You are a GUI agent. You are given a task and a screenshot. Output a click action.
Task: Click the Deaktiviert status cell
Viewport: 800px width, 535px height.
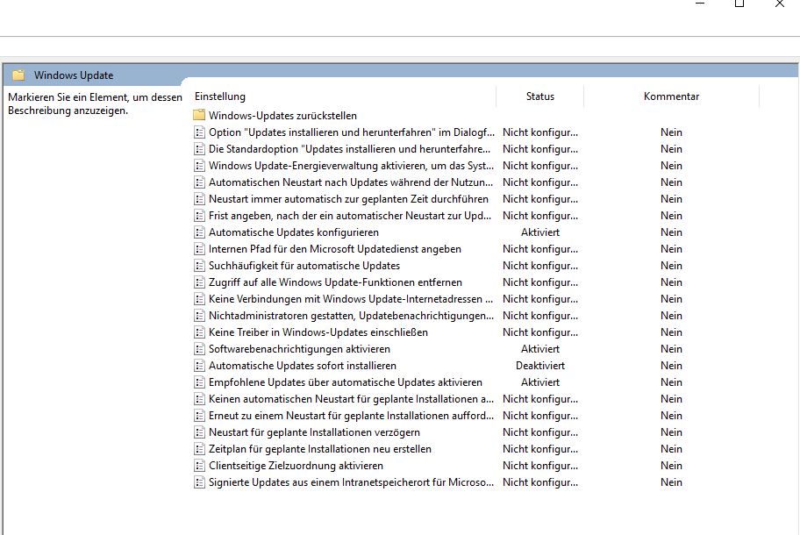(x=539, y=366)
